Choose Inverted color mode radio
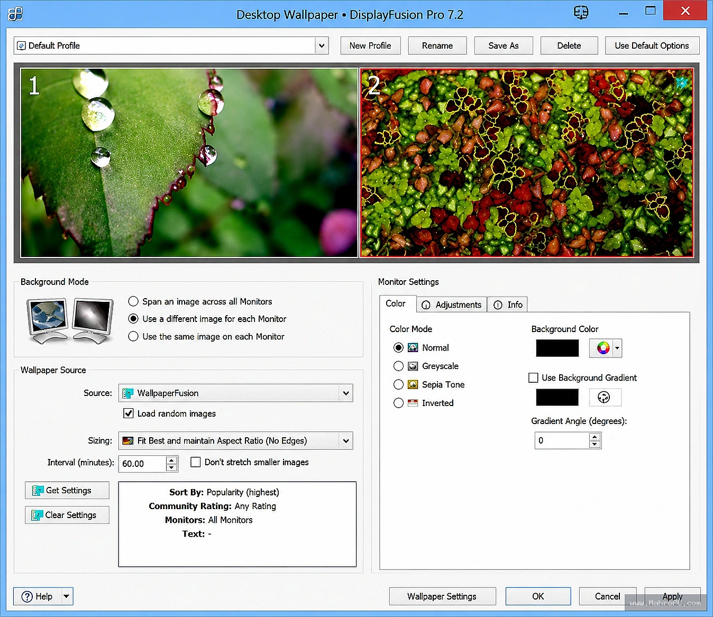This screenshot has width=713, height=617. coord(399,403)
